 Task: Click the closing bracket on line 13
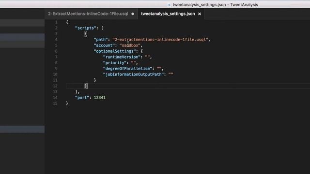pos(77,92)
